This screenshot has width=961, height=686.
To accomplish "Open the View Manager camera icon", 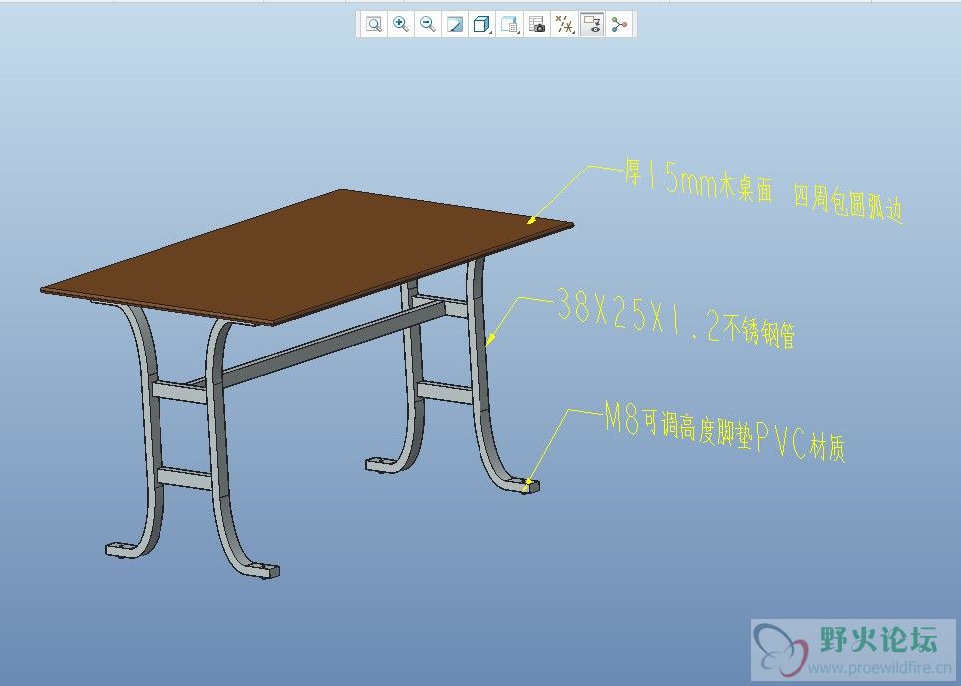I will tap(537, 25).
